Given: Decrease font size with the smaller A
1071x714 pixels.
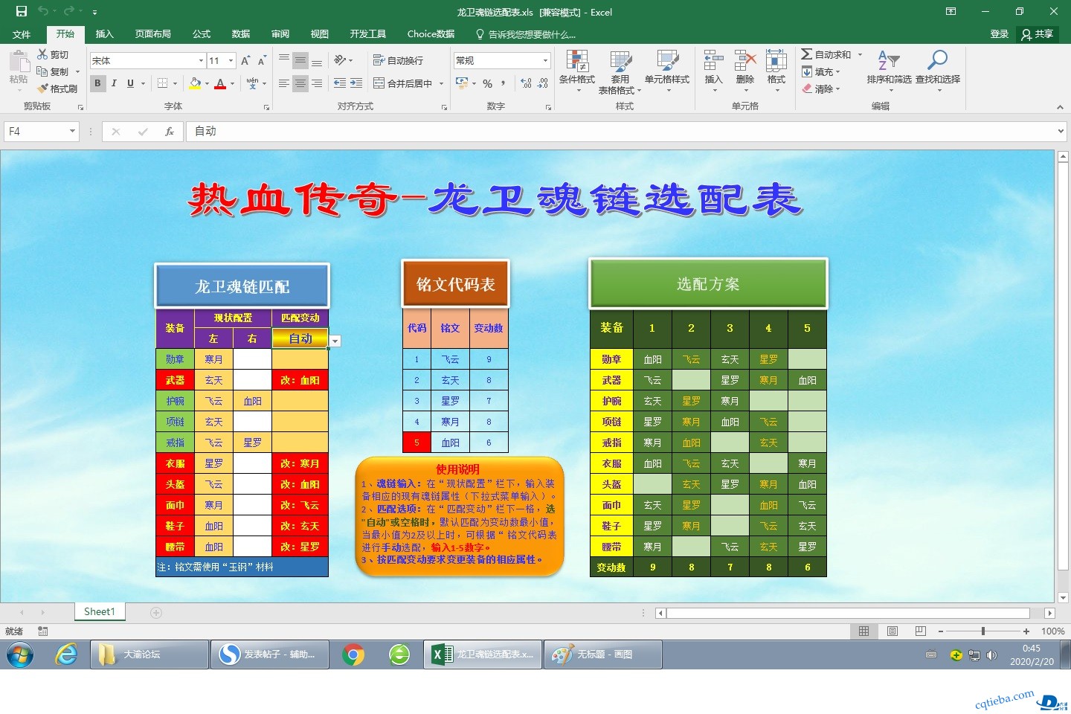Looking at the screenshot, I should point(261,61).
